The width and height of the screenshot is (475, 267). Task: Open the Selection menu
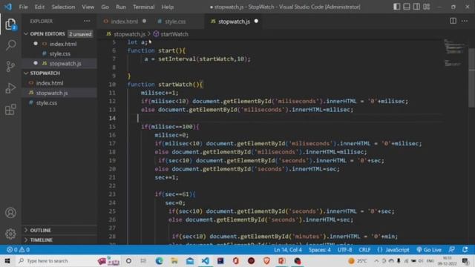(x=63, y=7)
